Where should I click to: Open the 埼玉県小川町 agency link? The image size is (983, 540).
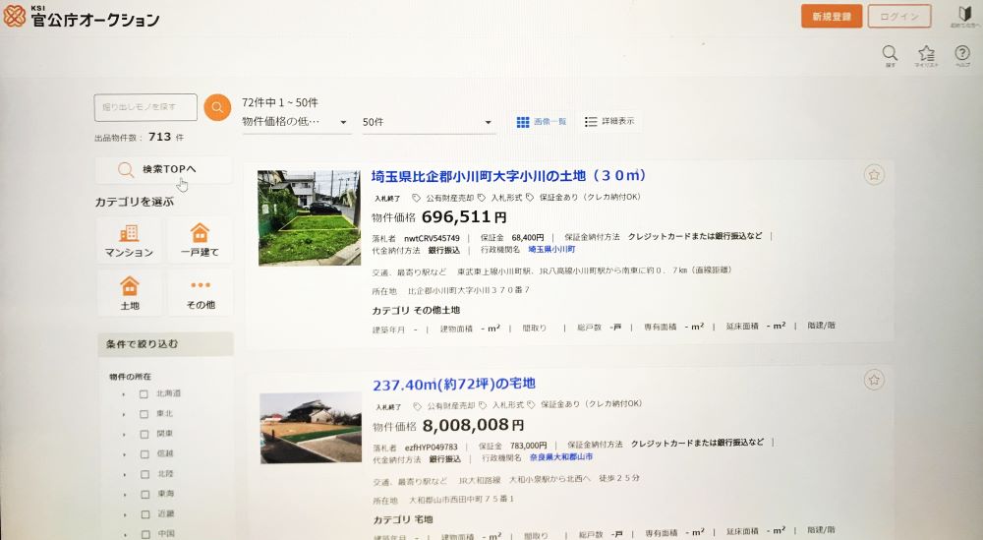tap(551, 250)
